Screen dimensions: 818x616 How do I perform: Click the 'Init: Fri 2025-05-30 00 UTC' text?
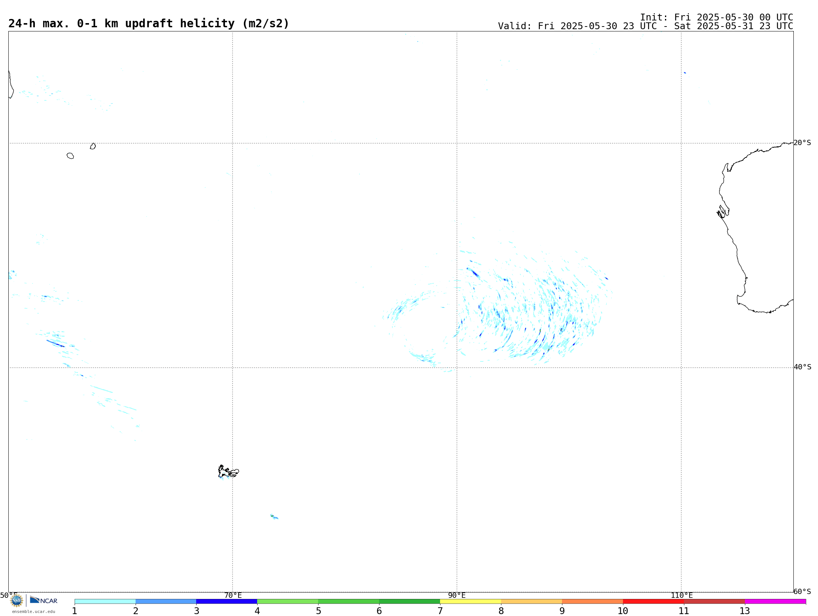(717, 17)
